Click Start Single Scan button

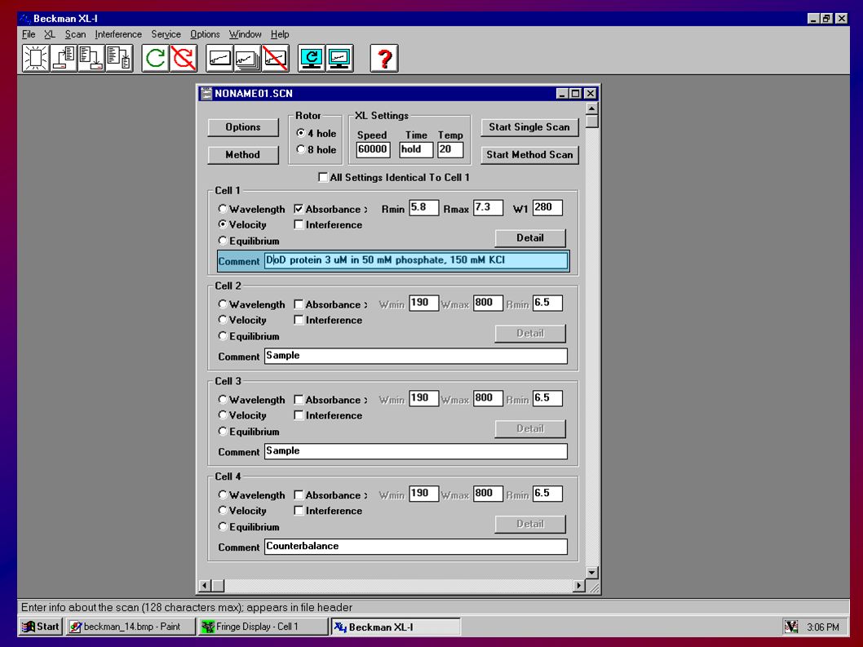click(529, 127)
